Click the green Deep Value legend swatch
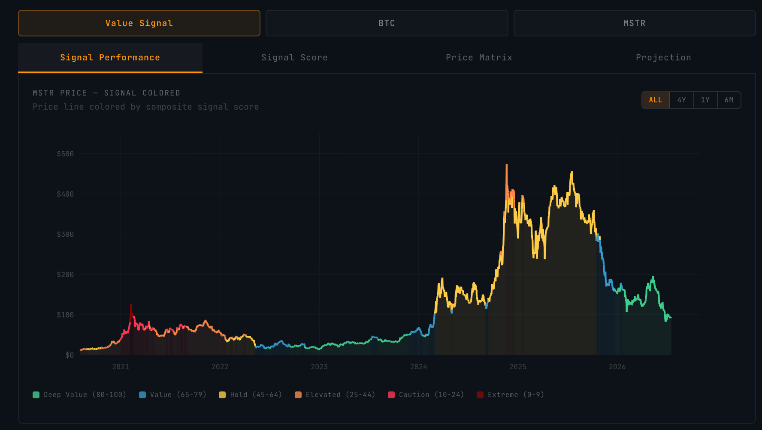This screenshot has height=430, width=762. 36,395
